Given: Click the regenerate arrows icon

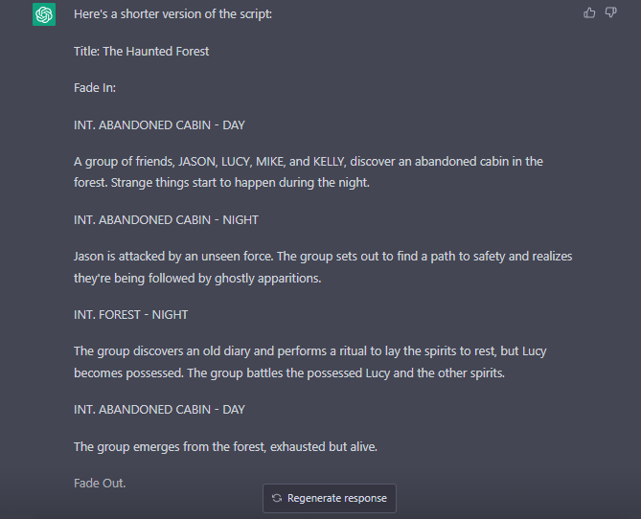Looking at the screenshot, I should [277, 498].
